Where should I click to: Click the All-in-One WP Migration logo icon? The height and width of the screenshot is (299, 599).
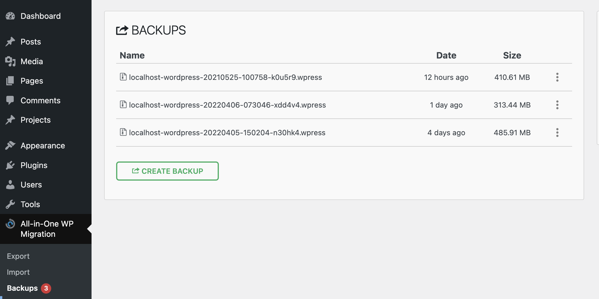coord(10,224)
